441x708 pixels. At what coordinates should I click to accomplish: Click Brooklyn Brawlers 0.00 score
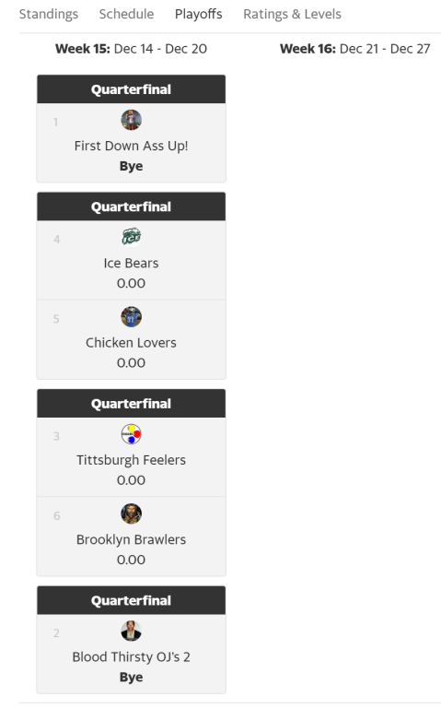click(132, 560)
